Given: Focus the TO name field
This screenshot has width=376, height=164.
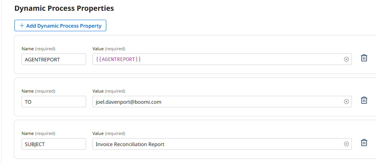Looking at the screenshot, I should click(54, 102).
